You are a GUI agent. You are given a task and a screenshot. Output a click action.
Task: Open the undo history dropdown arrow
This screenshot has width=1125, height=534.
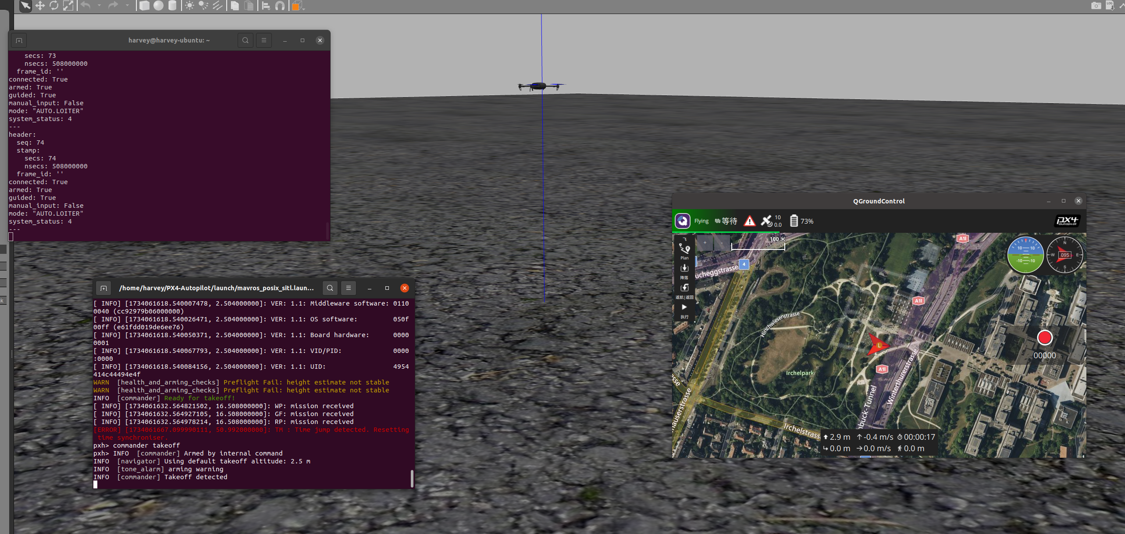(x=99, y=6)
